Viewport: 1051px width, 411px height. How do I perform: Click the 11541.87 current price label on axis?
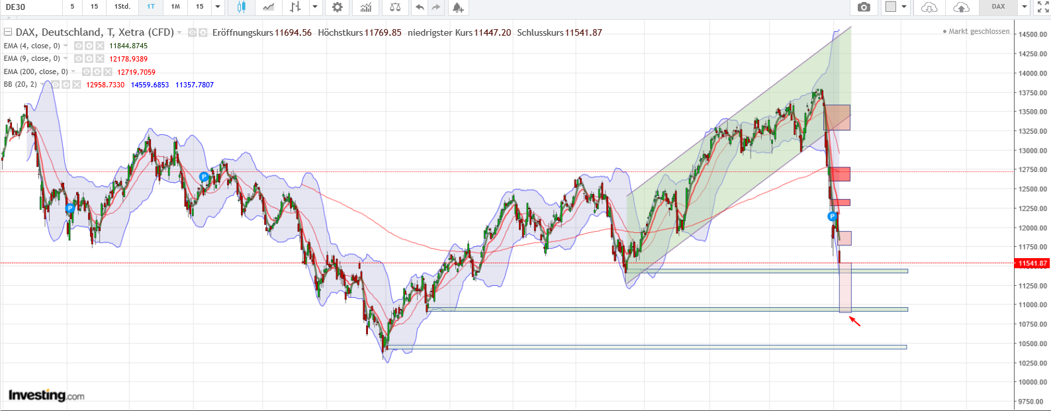coord(1032,263)
